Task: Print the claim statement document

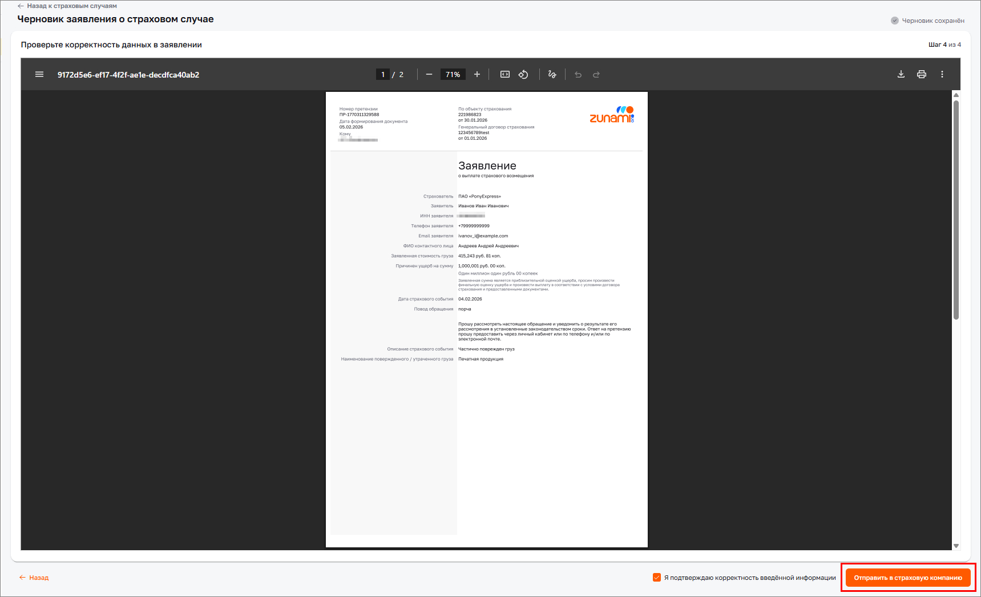Action: [922, 74]
